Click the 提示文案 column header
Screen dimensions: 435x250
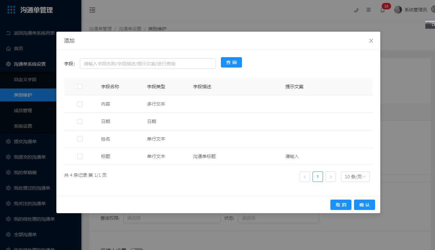tap(294, 87)
